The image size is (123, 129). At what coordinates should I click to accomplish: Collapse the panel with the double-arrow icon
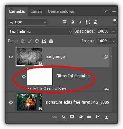coord(106,11)
